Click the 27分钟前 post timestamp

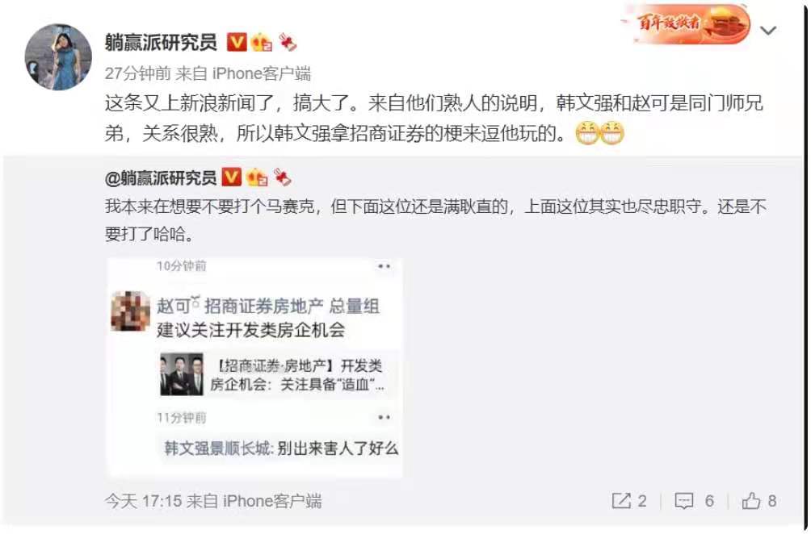(137, 73)
